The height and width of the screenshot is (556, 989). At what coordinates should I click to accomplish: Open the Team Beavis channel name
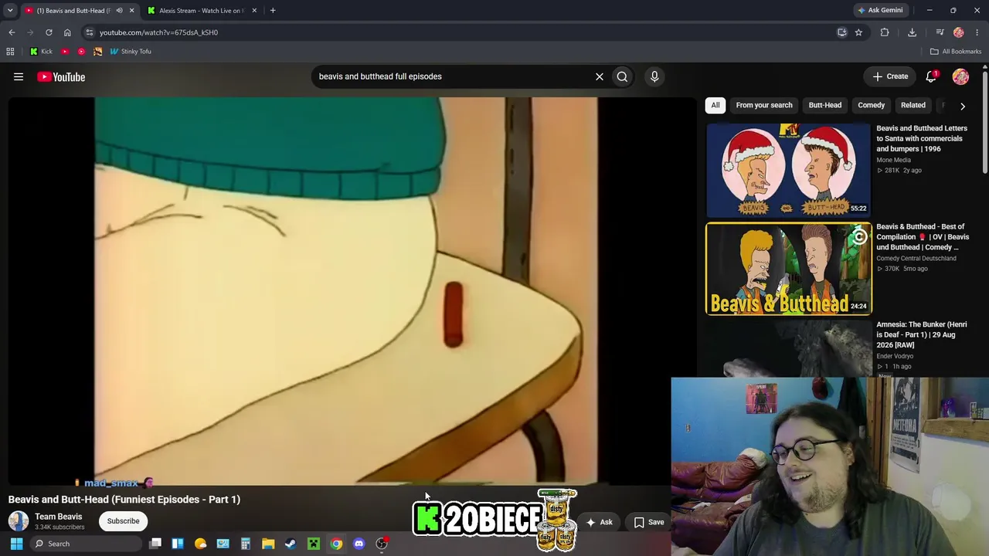point(58,517)
